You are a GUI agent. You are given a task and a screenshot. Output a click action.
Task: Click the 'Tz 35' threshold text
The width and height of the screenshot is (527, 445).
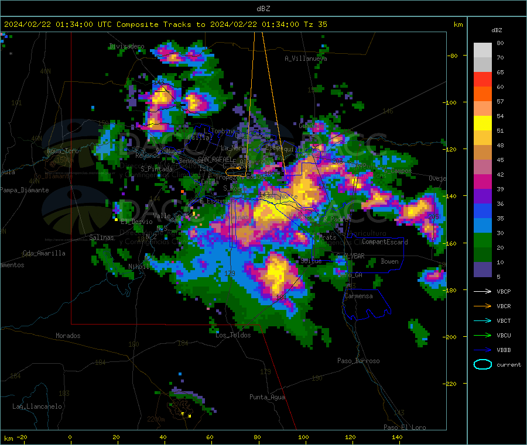pyautogui.click(x=315, y=25)
